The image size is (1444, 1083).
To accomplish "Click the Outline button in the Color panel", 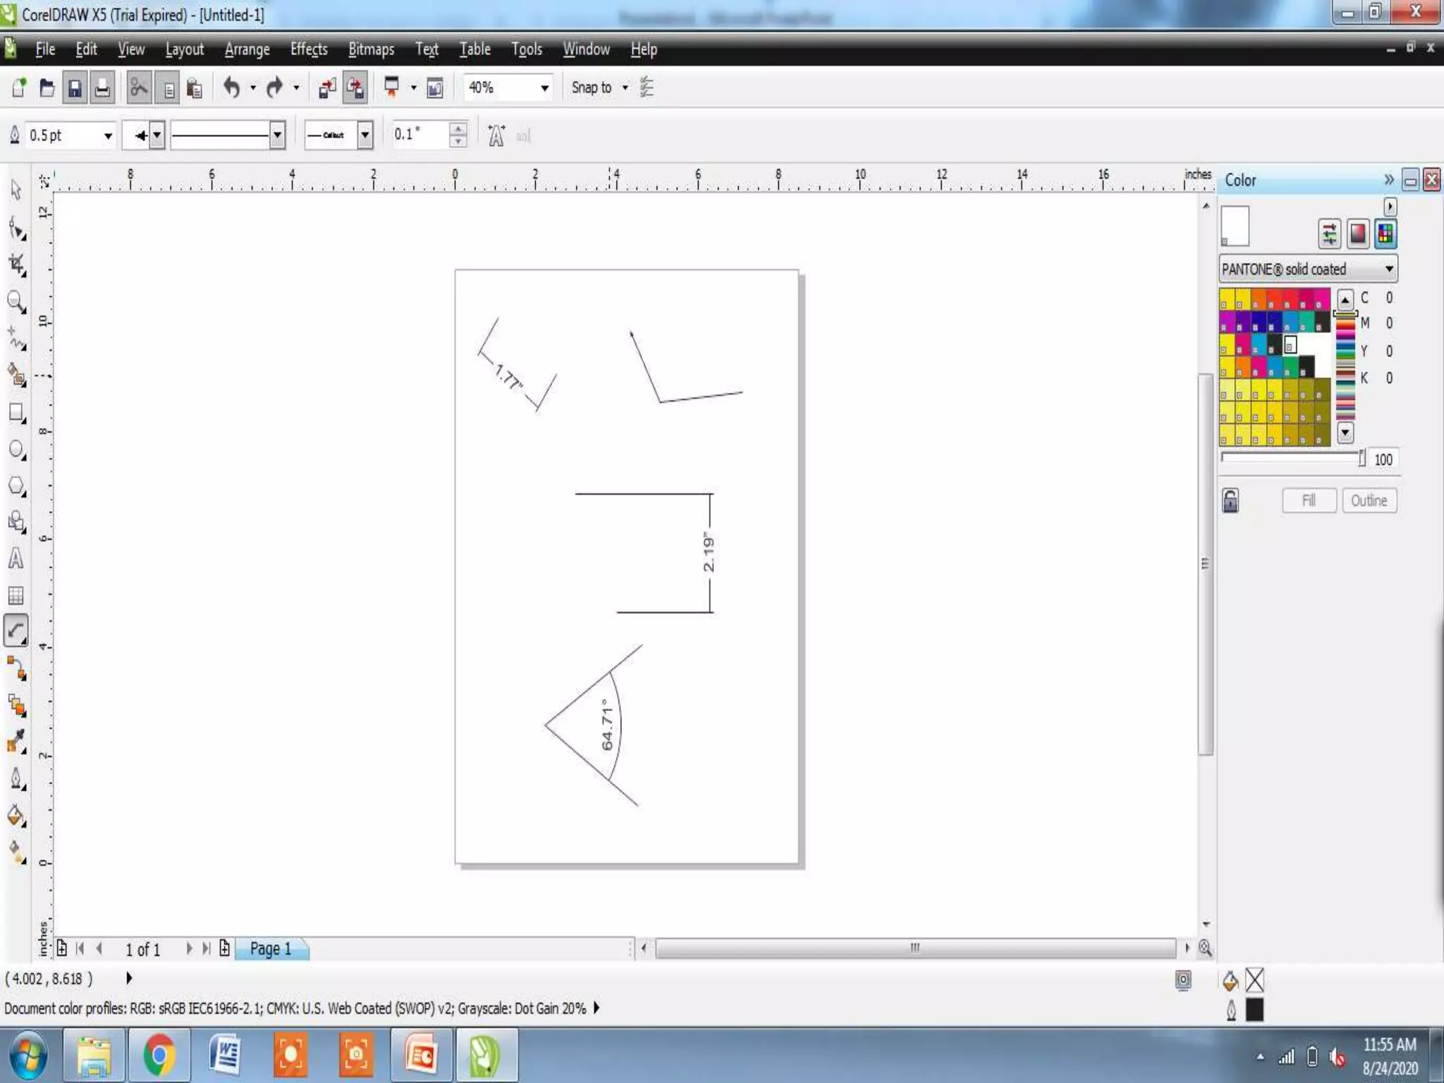I will [1369, 501].
